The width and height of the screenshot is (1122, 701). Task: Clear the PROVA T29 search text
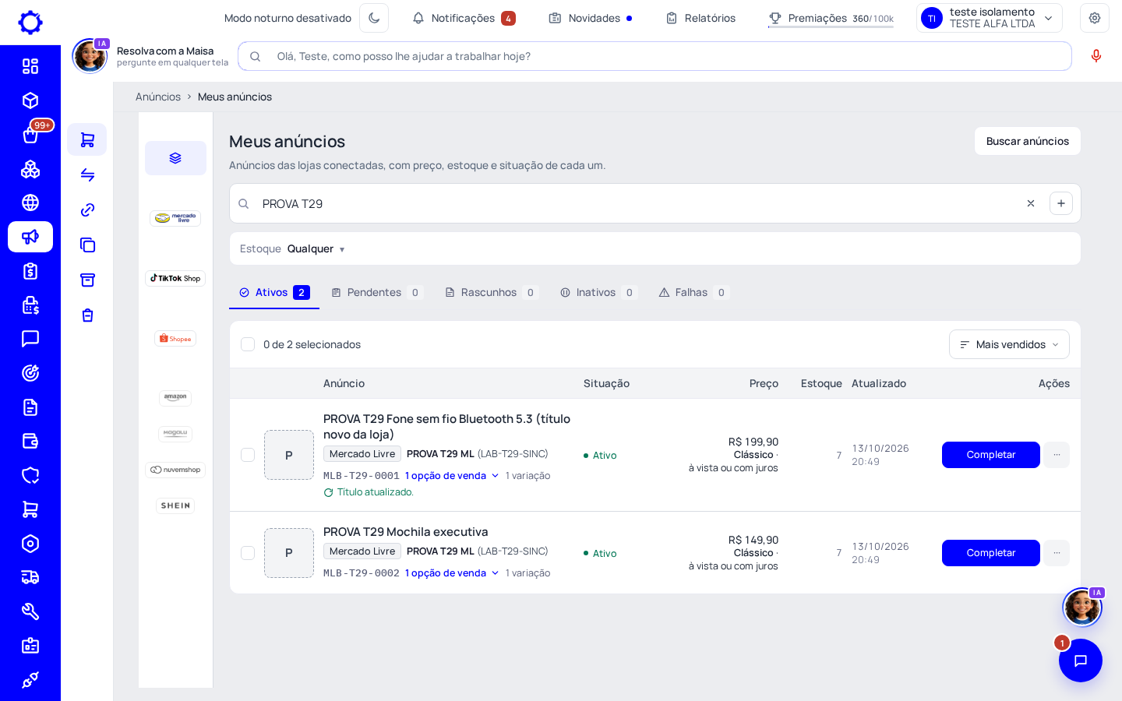point(1030,203)
